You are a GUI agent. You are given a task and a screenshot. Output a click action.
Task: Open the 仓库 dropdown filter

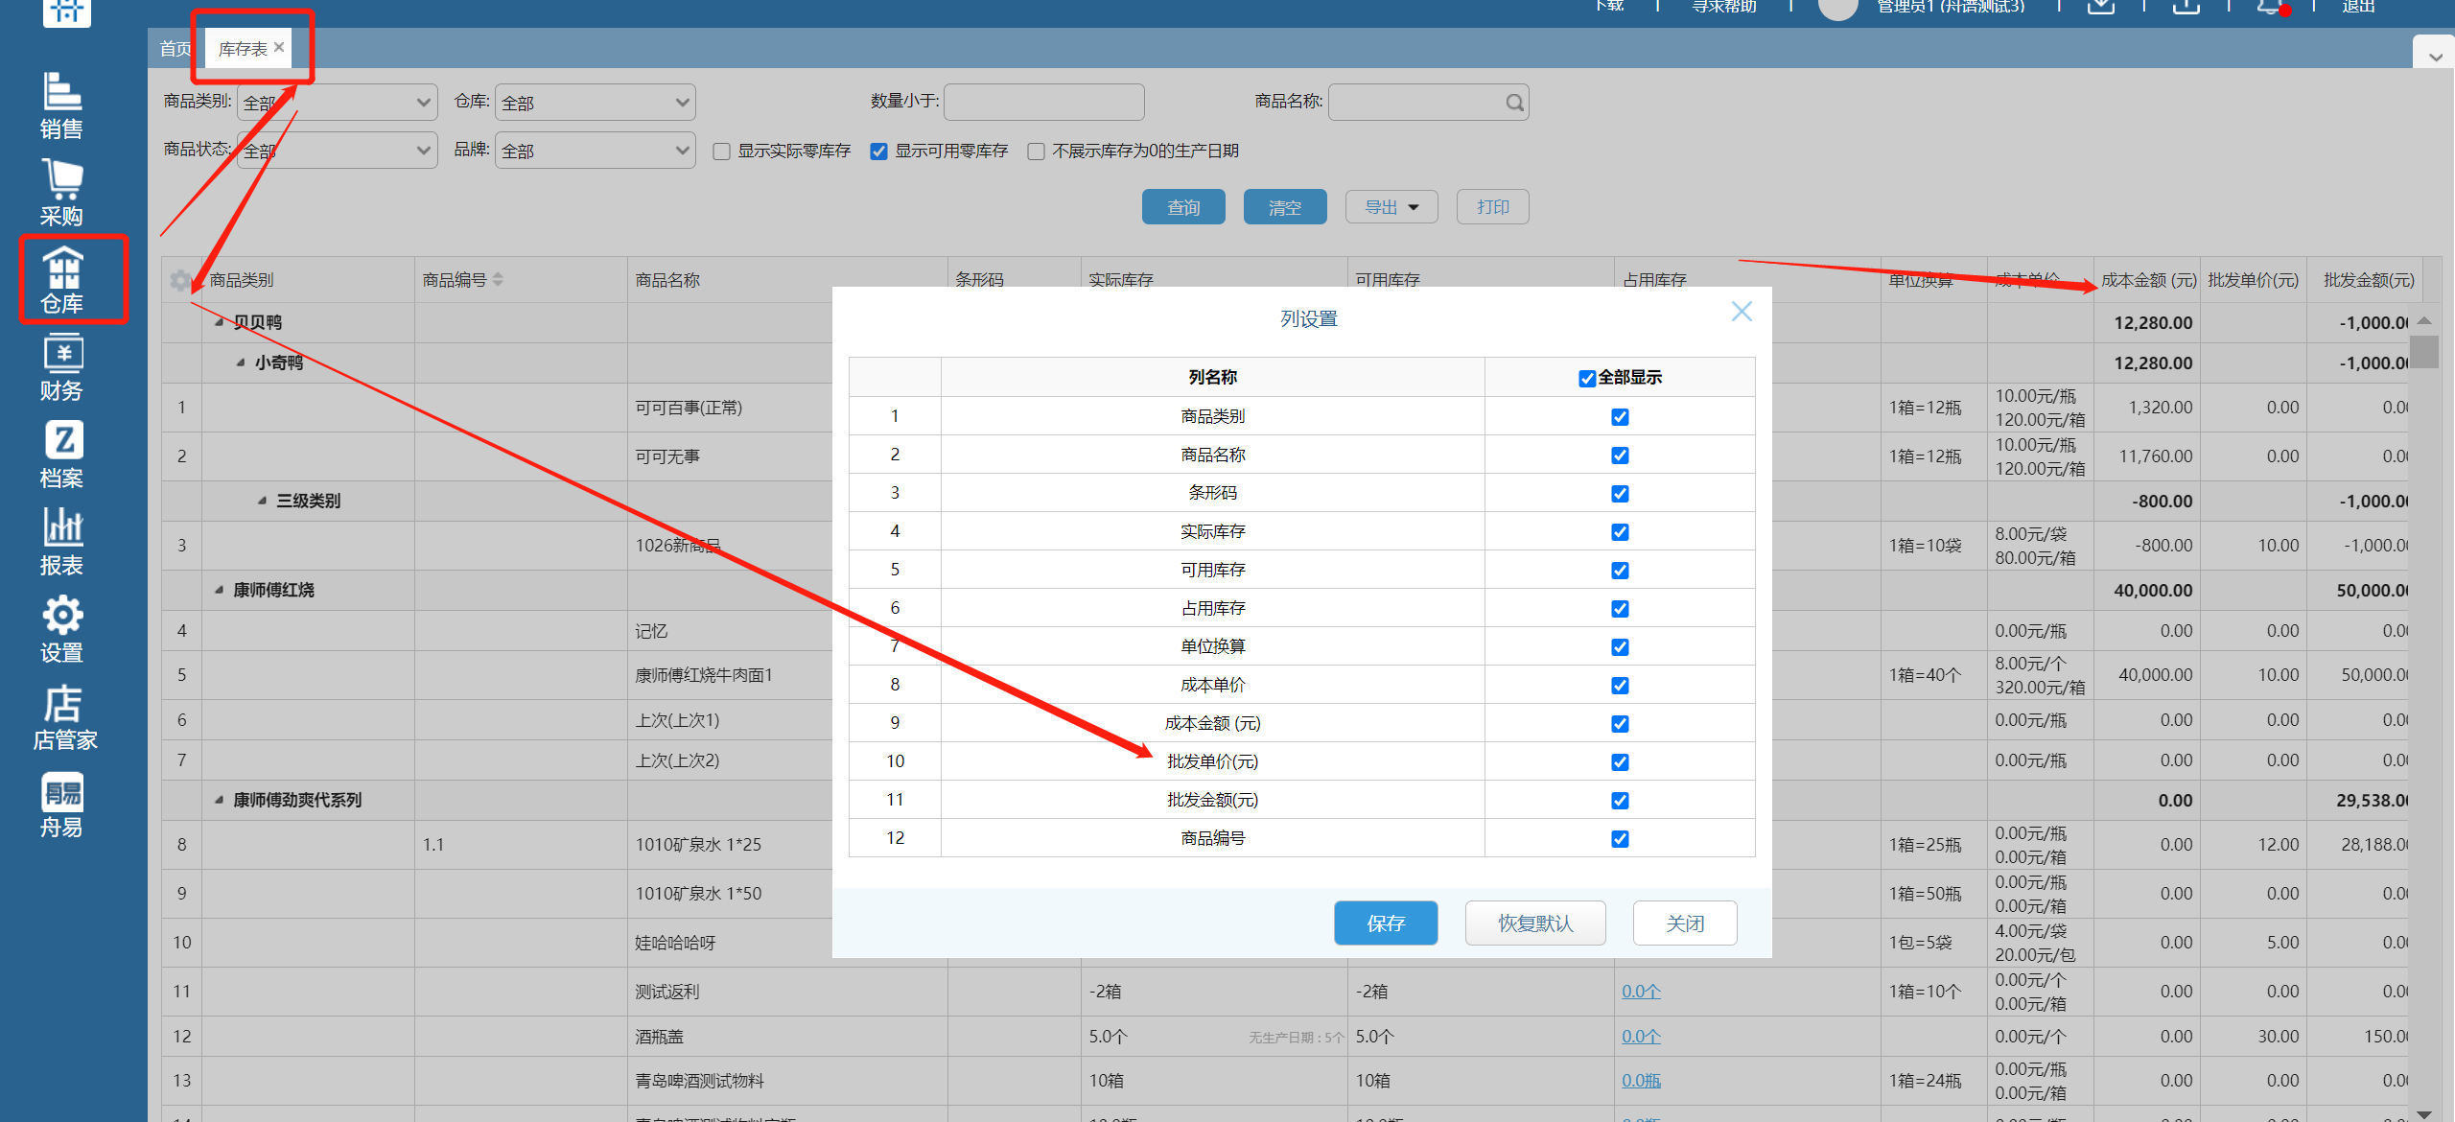(x=595, y=103)
